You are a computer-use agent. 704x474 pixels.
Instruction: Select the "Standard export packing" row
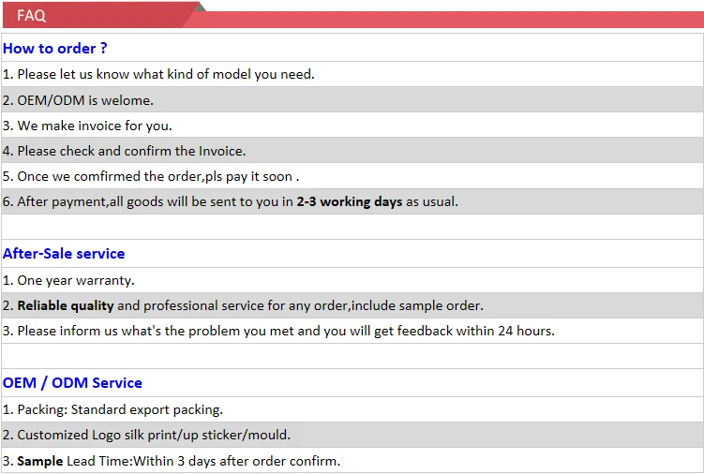click(x=112, y=409)
